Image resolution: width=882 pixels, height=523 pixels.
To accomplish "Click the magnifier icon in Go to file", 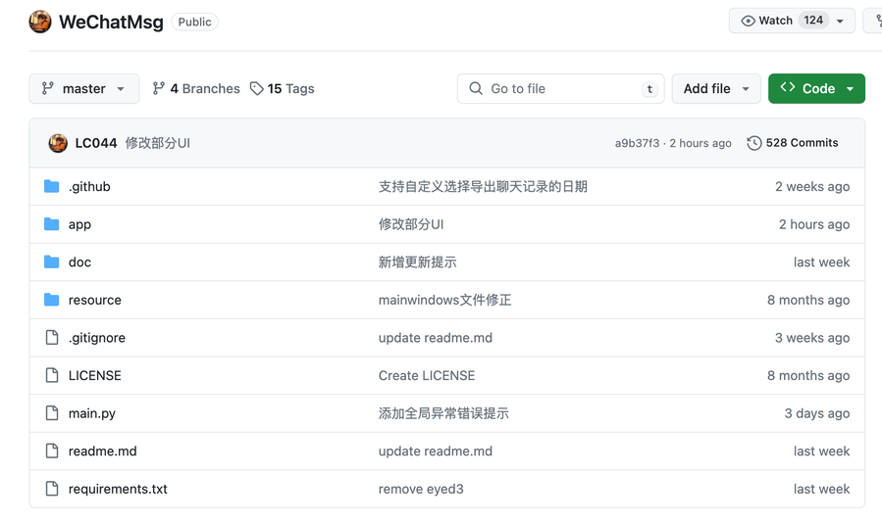I will click(x=476, y=89).
